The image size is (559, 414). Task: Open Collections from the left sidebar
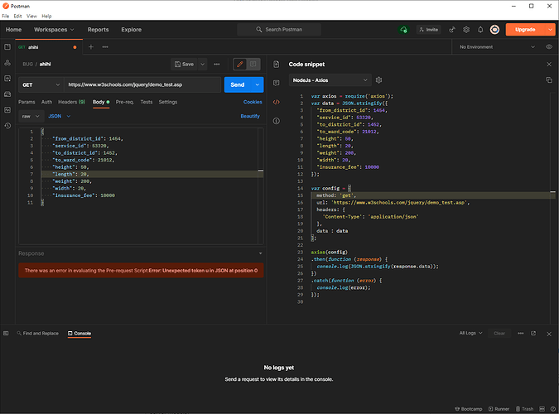tap(7, 47)
